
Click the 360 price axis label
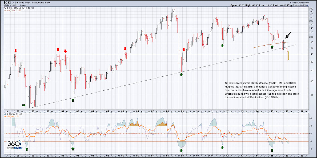(x=311, y=9)
